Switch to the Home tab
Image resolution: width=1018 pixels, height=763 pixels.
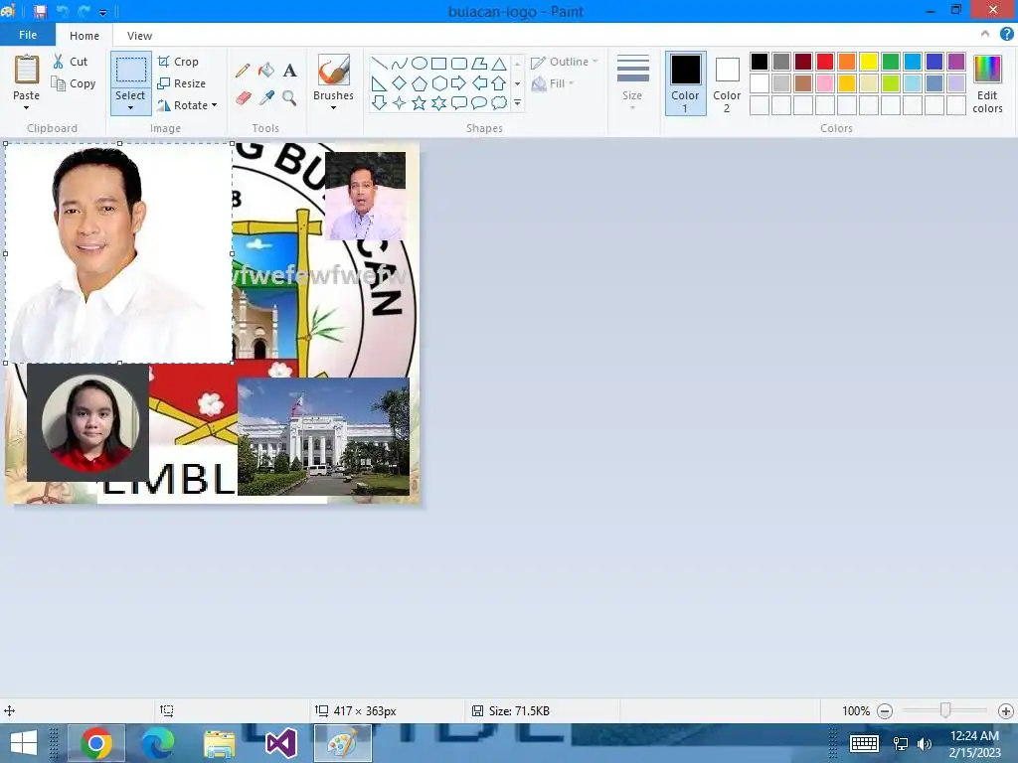pos(85,36)
